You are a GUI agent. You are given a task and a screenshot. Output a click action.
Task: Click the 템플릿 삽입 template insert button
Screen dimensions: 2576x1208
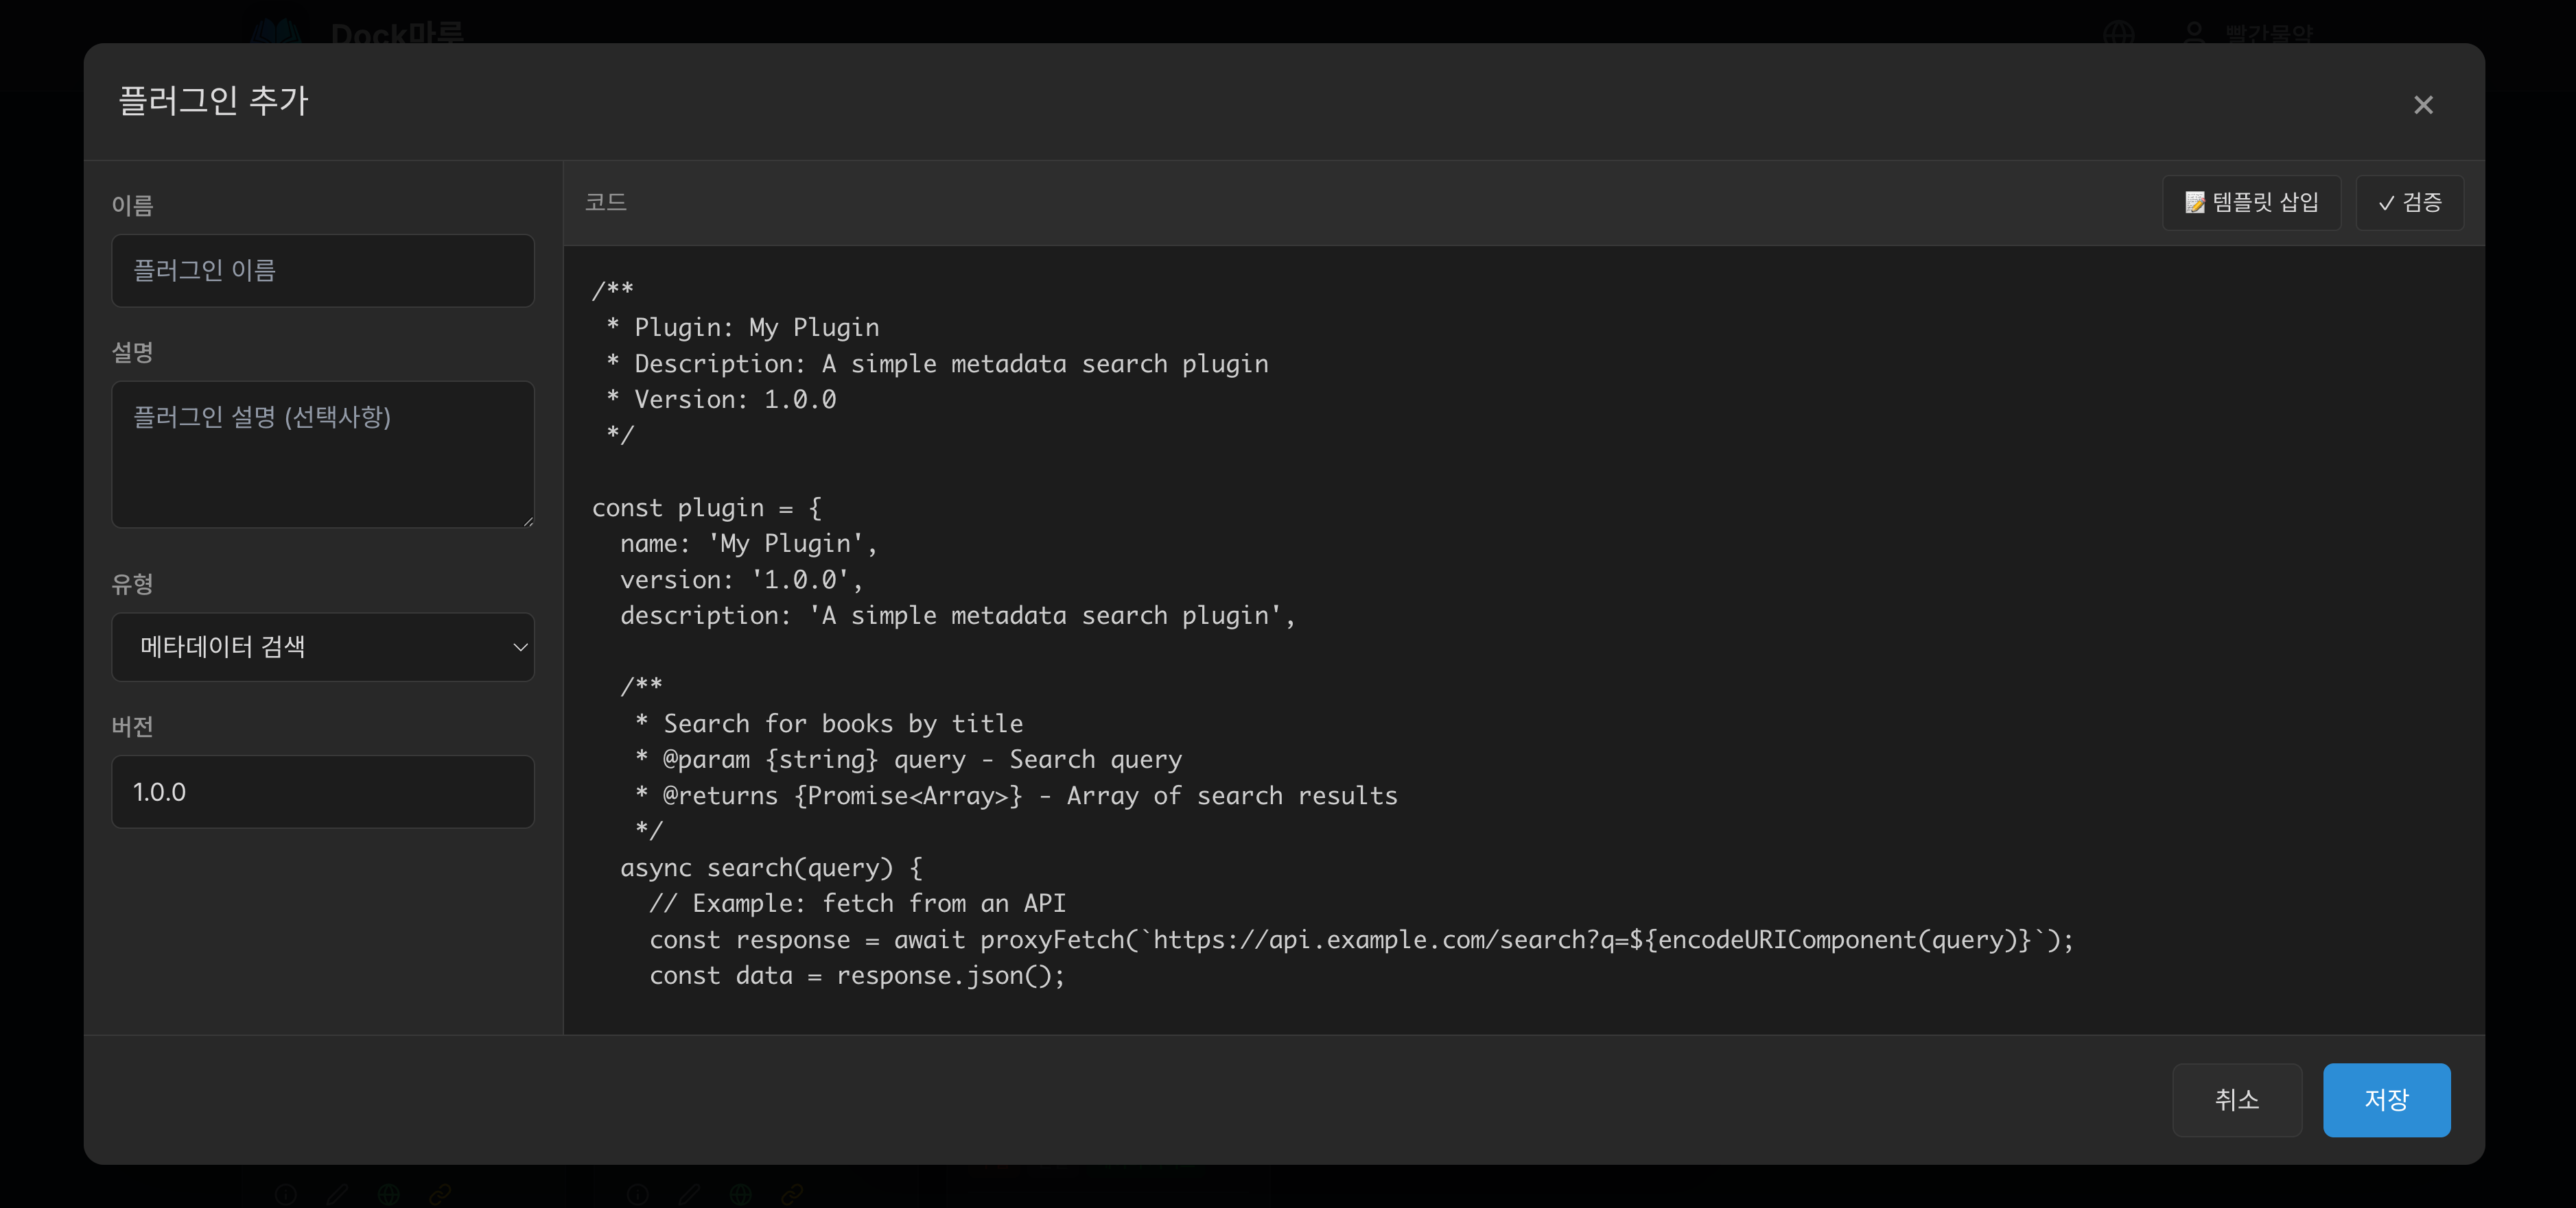2251,203
